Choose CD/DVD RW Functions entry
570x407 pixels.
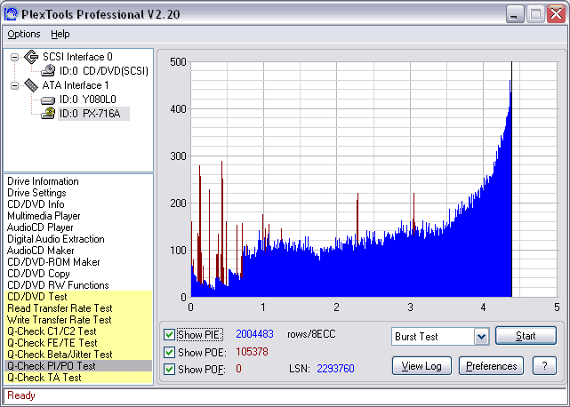58,285
